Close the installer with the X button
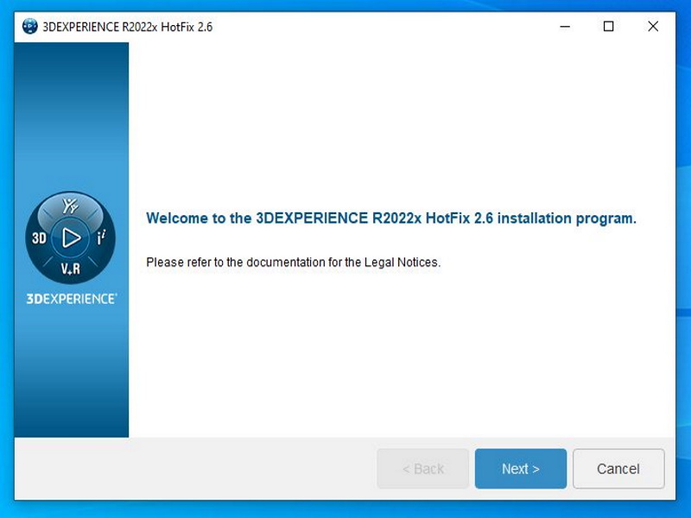 tap(653, 27)
